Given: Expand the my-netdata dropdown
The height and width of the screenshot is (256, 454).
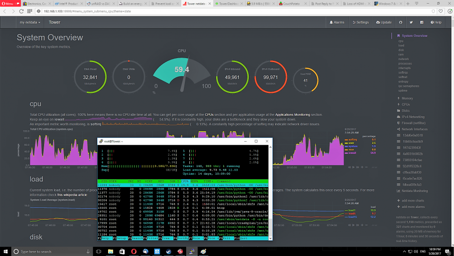Looking at the screenshot, I should (x=30, y=22).
